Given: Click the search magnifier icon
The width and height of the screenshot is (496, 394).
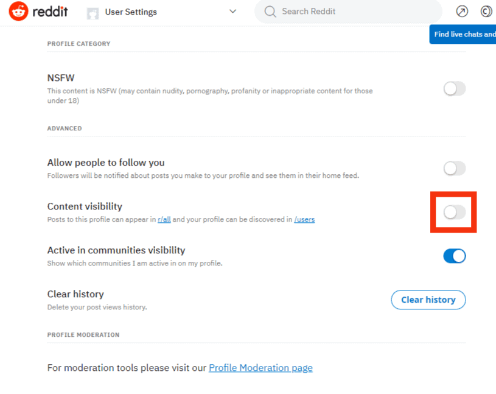Looking at the screenshot, I should [270, 12].
